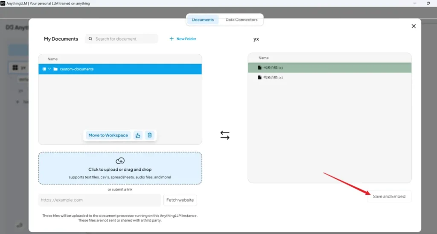
Task: Select the Documents tab
Action: [203, 20]
